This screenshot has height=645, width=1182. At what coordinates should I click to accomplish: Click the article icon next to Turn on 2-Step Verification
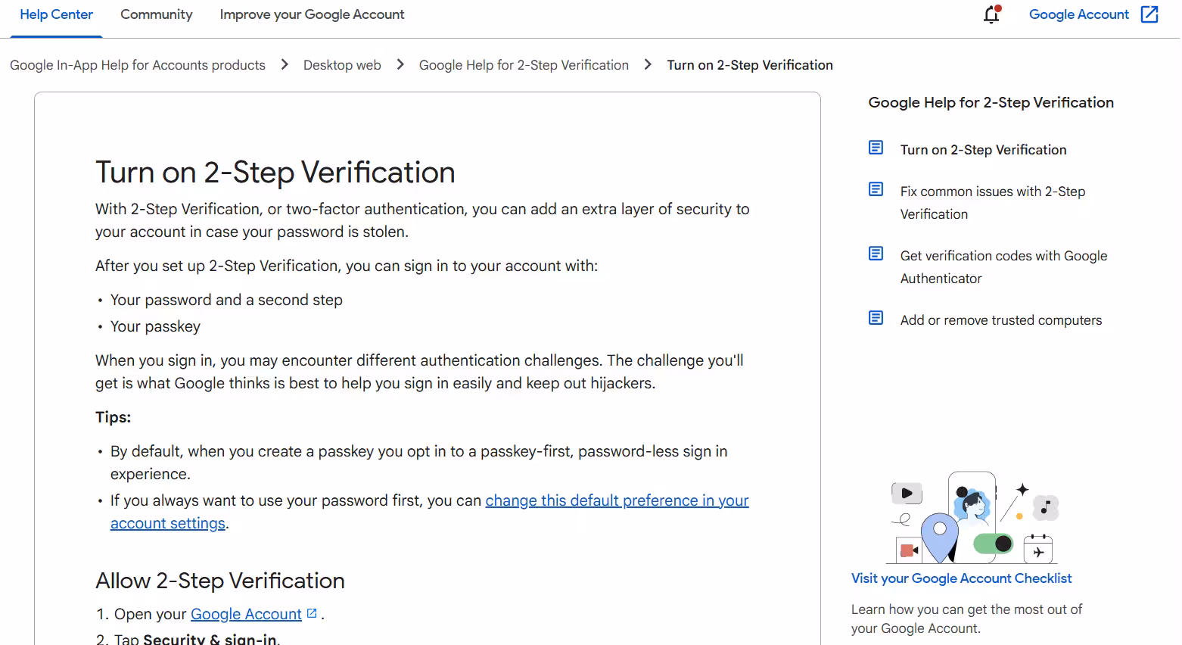click(x=876, y=148)
